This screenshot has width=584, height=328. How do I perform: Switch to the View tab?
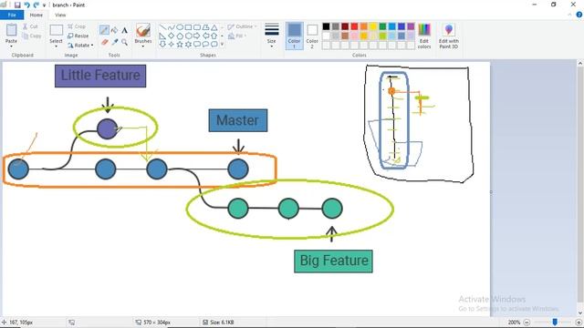(x=60, y=15)
